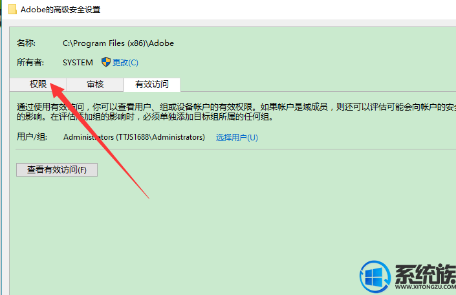This screenshot has height=295, width=456.
Task: Click the Administrators (TTJS1688\Administrators) text
Action: pyautogui.click(x=134, y=137)
